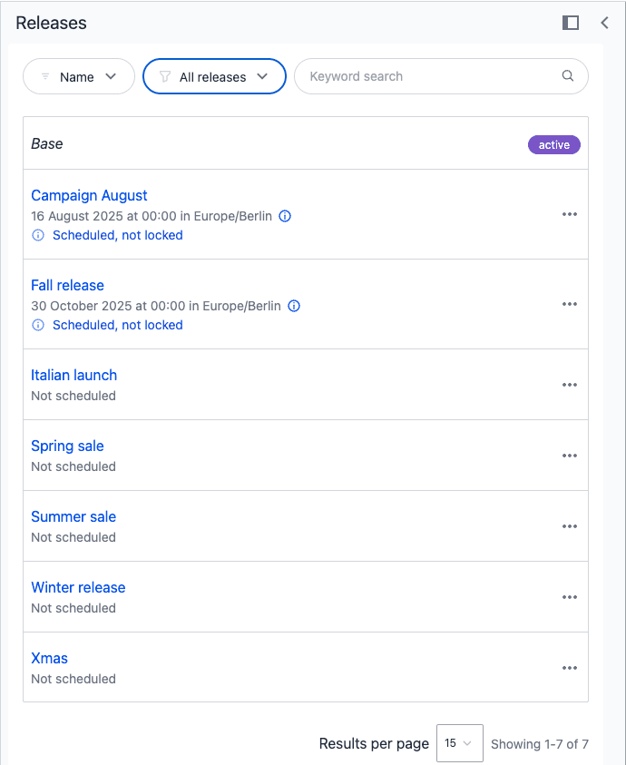Viewport: 626px width, 765px height.
Task: Click info icon beside Campaign August status
Action: [38, 235]
